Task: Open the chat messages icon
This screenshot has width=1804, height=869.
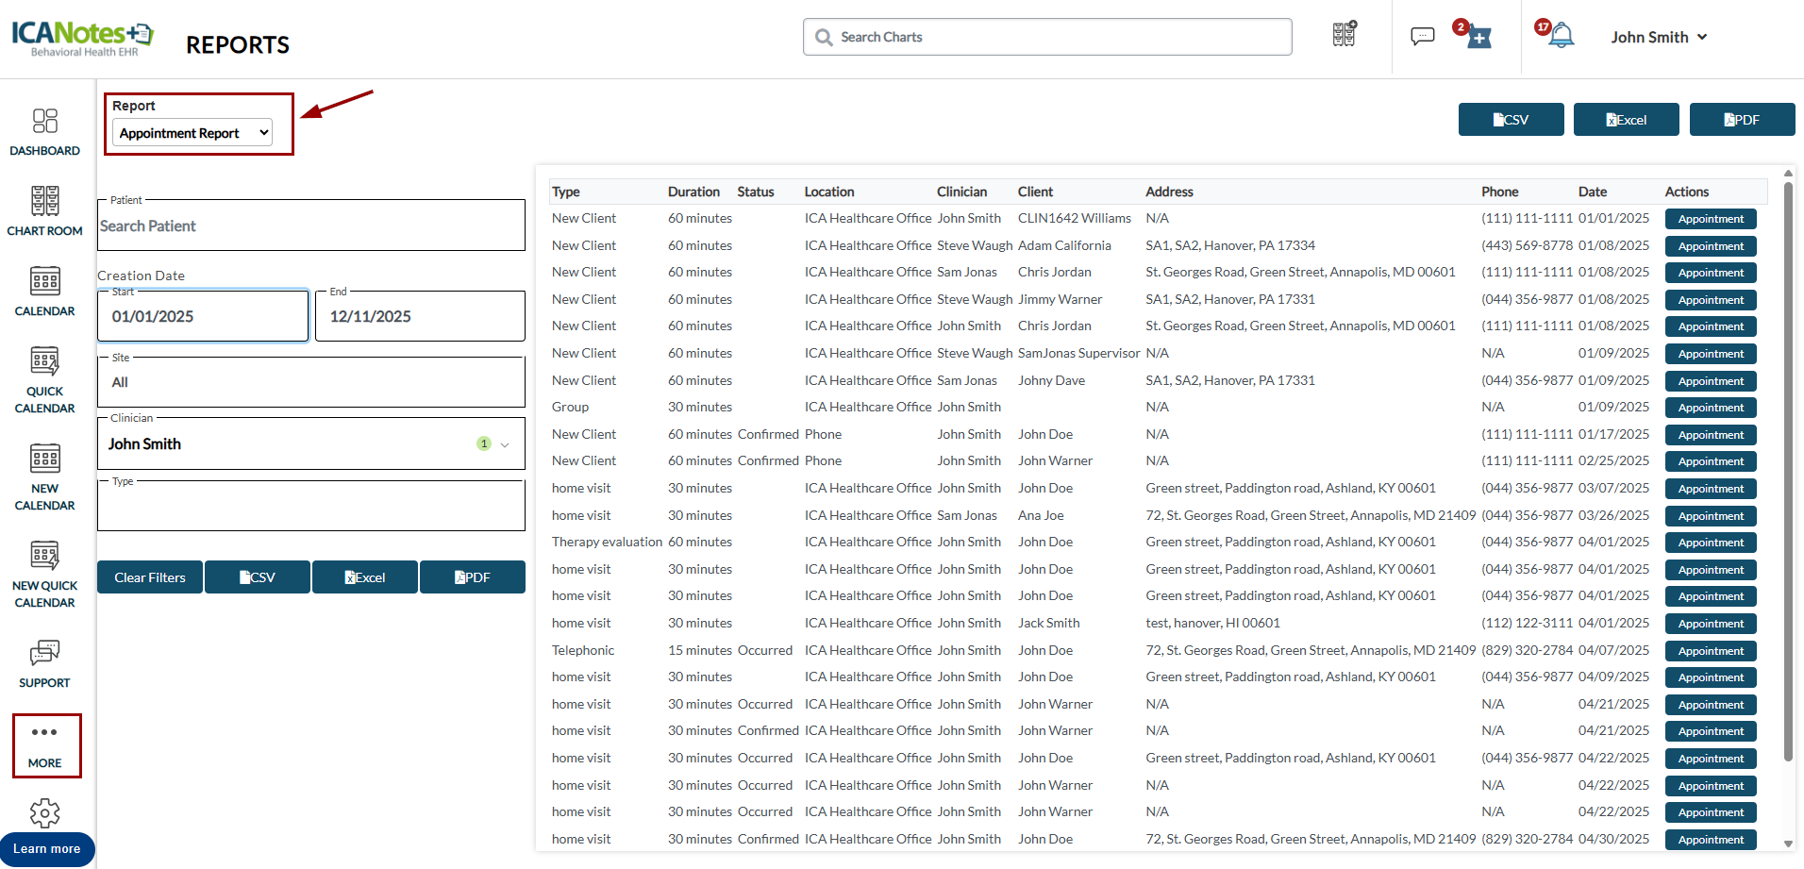Action: pyautogui.click(x=1422, y=36)
